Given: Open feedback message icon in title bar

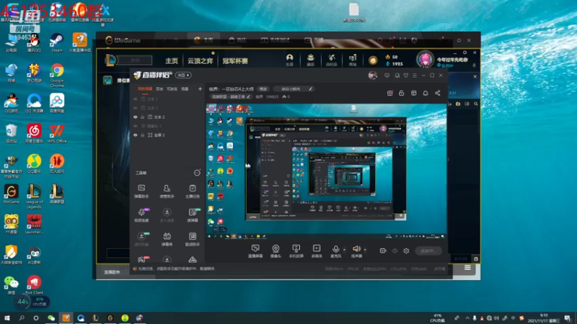Looking at the screenshot, I should 387,76.
